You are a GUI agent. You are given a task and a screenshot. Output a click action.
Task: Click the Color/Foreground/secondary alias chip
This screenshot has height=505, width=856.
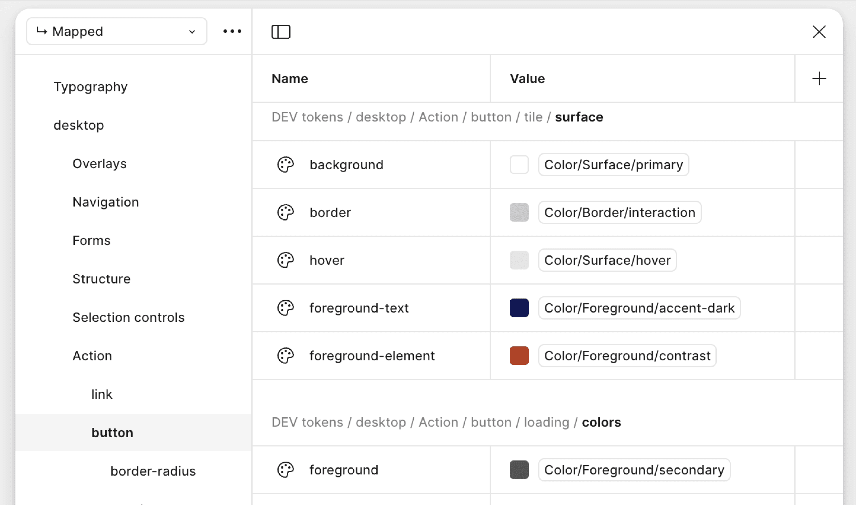634,470
